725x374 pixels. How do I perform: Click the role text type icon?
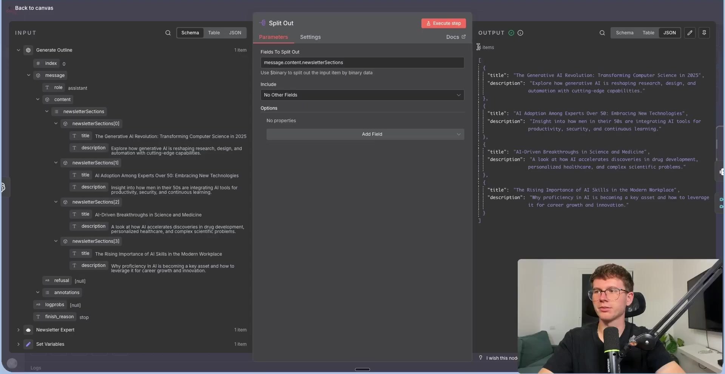click(x=47, y=87)
